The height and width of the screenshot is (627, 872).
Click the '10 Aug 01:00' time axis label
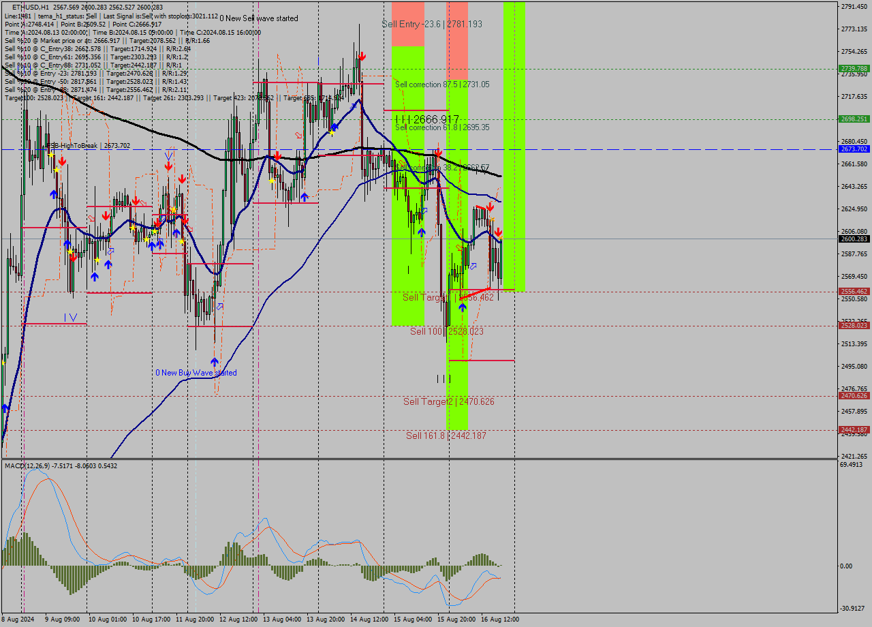click(x=108, y=620)
